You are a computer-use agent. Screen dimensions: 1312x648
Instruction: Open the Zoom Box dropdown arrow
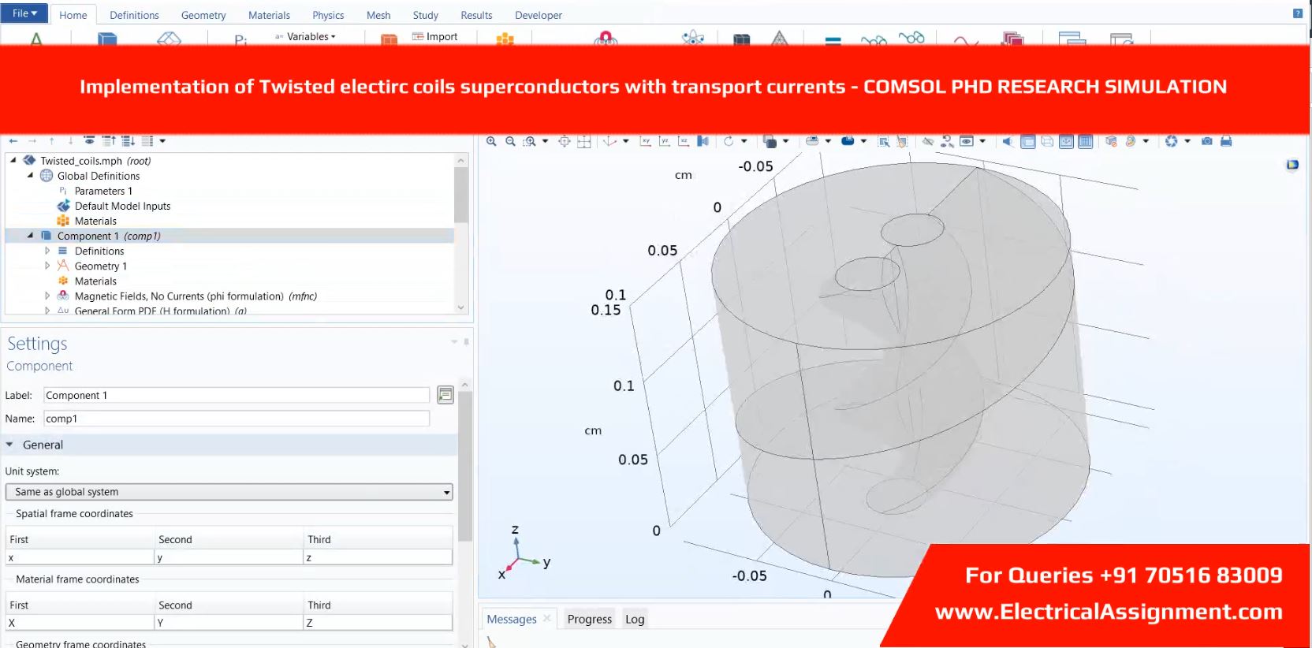545,141
